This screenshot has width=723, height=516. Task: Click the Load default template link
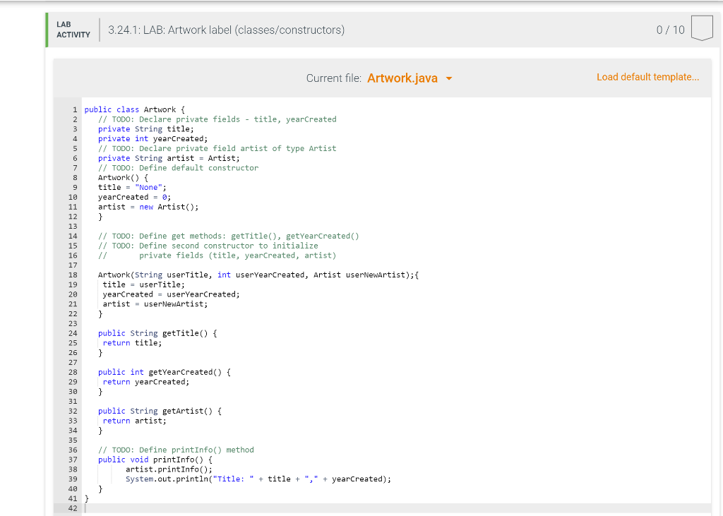click(x=647, y=77)
